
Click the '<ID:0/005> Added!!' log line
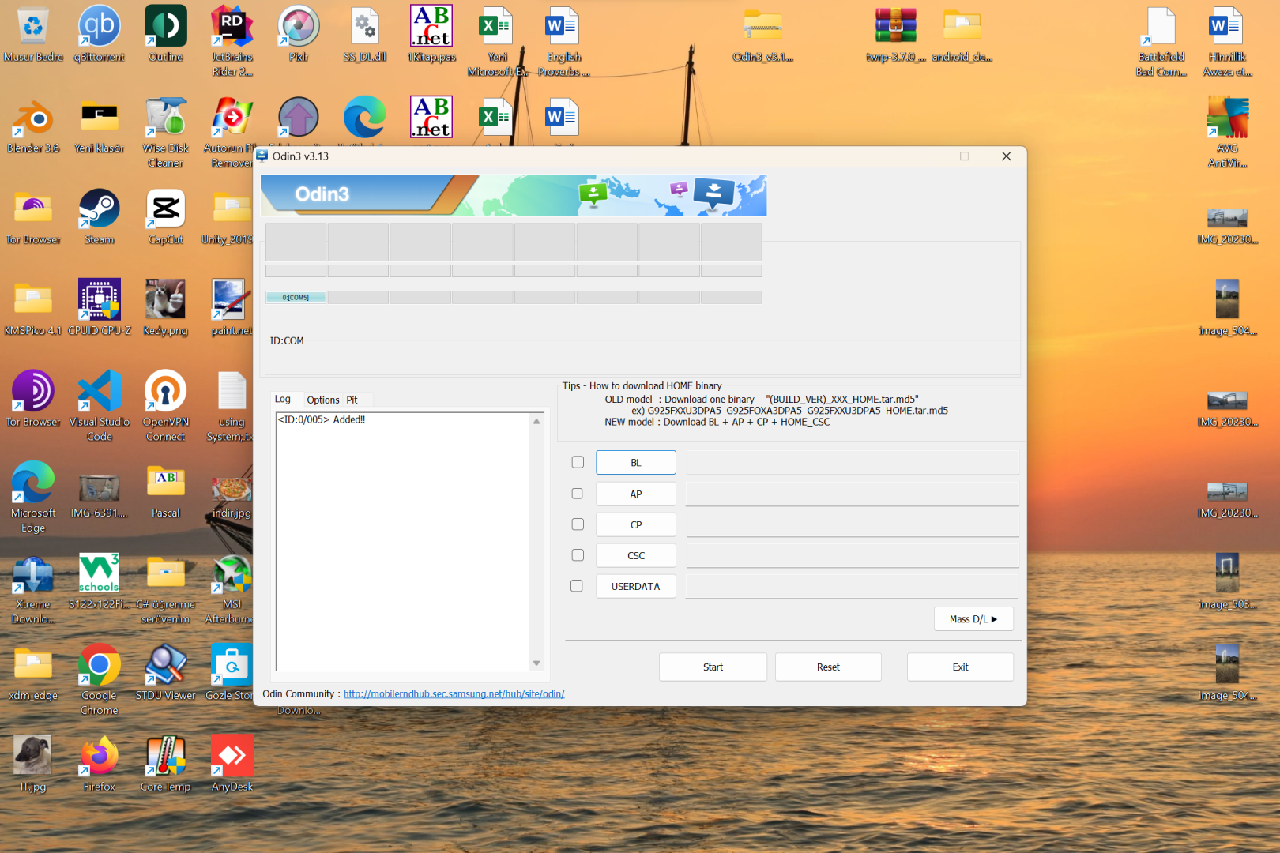(322, 419)
